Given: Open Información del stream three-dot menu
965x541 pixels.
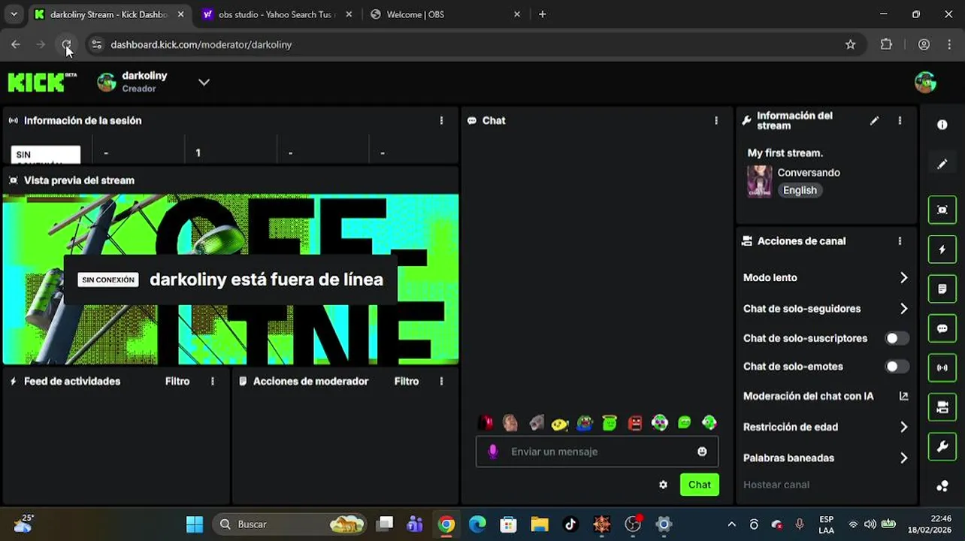Looking at the screenshot, I should pos(900,120).
